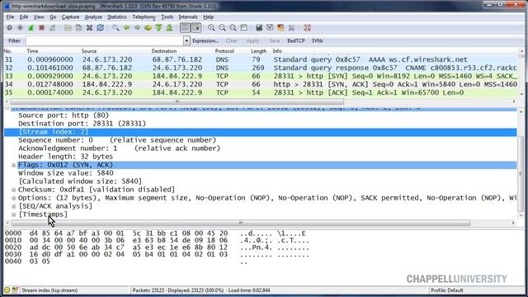
Task: Sort by the Time column header
Action: 32,51
